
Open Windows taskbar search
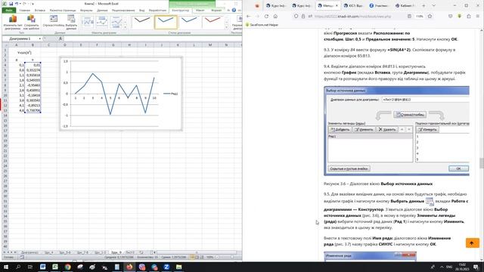(x=18, y=267)
